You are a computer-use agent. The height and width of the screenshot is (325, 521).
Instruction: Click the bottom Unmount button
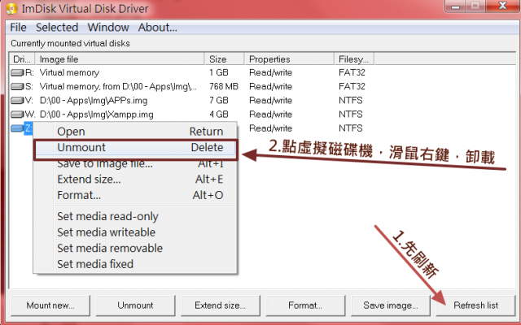tap(135, 305)
